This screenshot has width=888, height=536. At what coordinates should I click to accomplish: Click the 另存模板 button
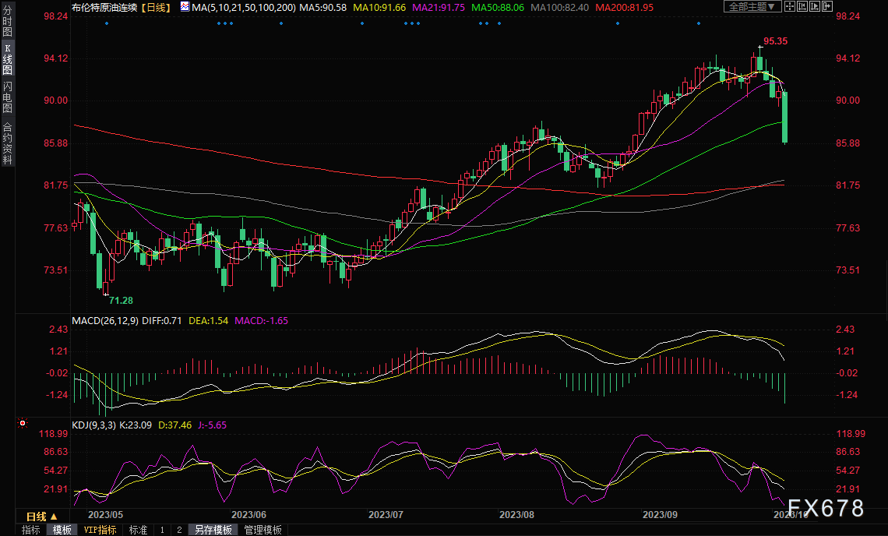(213, 530)
